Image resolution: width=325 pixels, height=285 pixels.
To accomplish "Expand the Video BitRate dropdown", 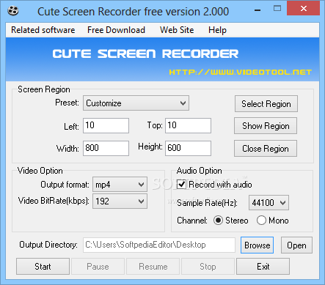I will point(120,201).
